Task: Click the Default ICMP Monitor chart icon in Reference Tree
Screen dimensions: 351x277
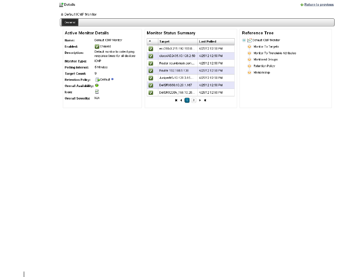Action: pos(249,40)
